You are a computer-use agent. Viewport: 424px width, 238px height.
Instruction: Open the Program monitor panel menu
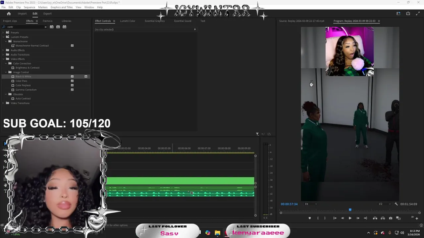[379, 21]
